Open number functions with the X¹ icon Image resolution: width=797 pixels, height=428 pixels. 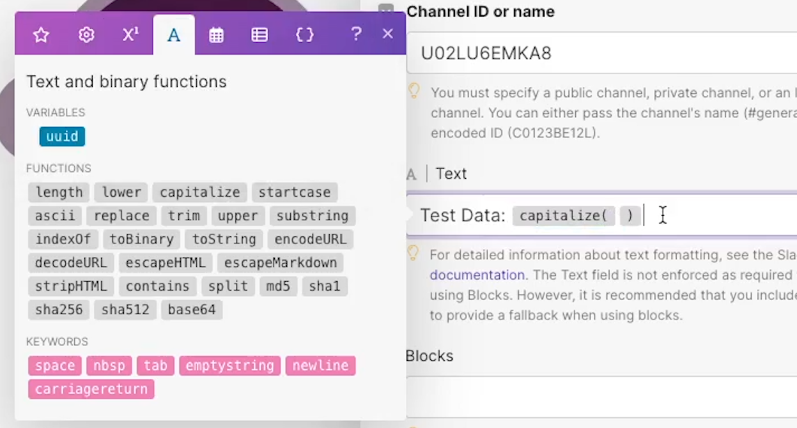click(130, 34)
